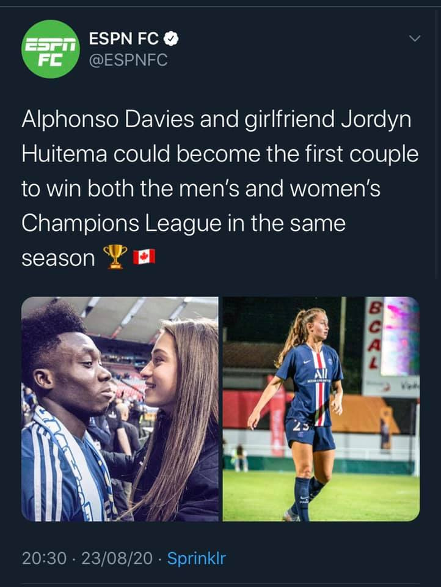Screen dimensions: 441x587
Task: Click the blue verified badge
Action: click(x=170, y=39)
